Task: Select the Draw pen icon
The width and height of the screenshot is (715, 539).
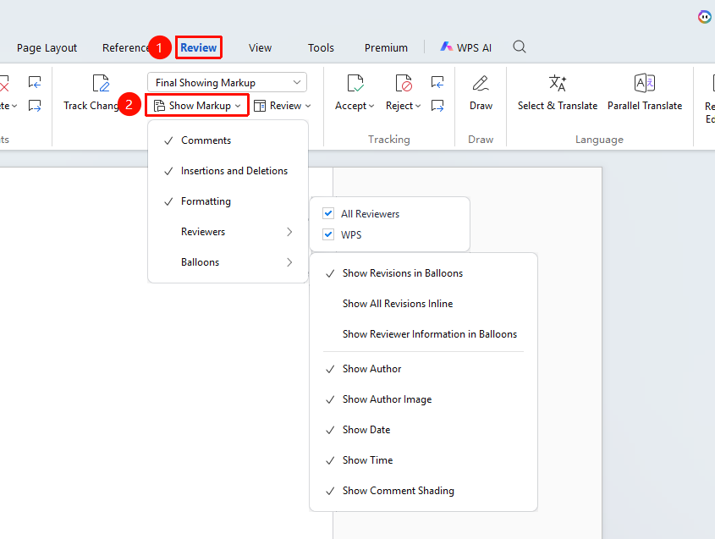Action: click(x=481, y=84)
